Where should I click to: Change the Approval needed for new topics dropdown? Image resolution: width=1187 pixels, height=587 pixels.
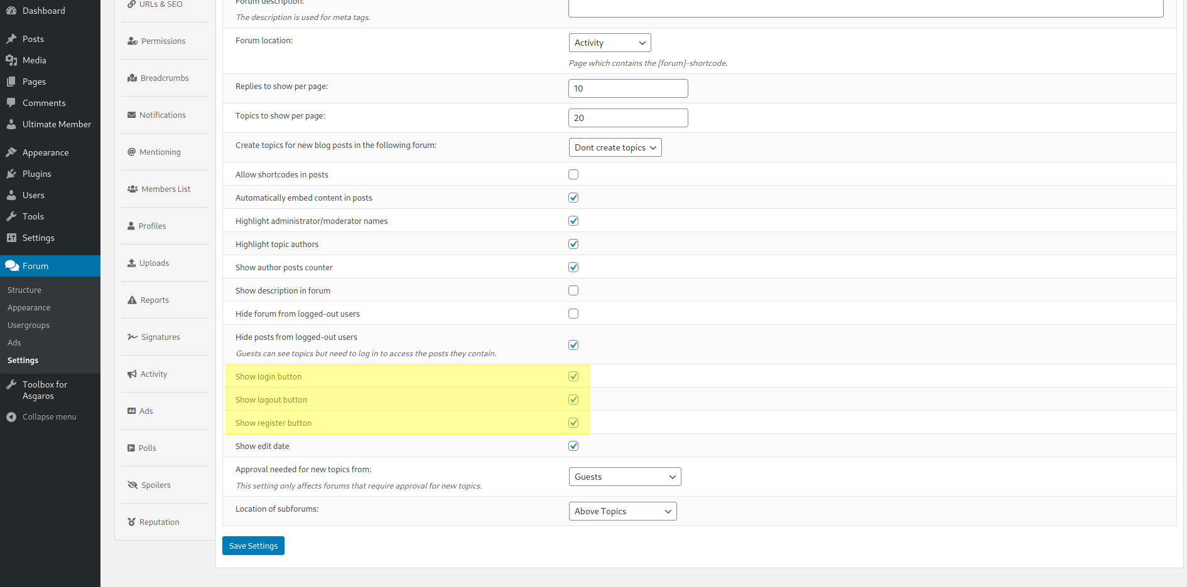point(624,476)
